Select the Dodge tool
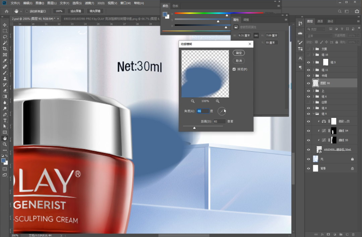The height and width of the screenshot is (237, 362). [x=5, y=109]
